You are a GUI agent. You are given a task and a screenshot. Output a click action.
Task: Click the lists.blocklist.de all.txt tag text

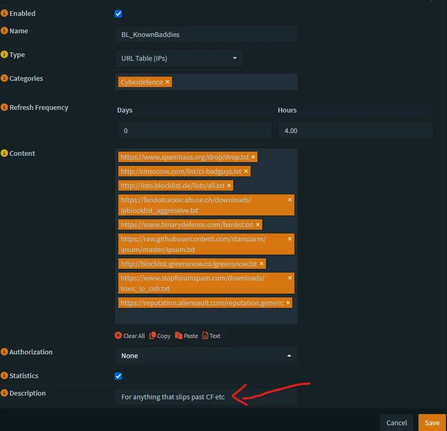[173, 185]
